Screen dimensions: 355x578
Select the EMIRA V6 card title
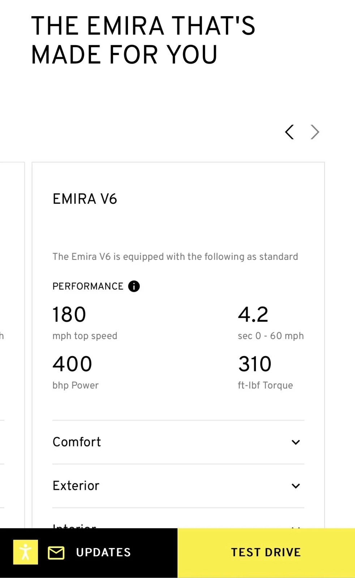pyautogui.click(x=85, y=199)
